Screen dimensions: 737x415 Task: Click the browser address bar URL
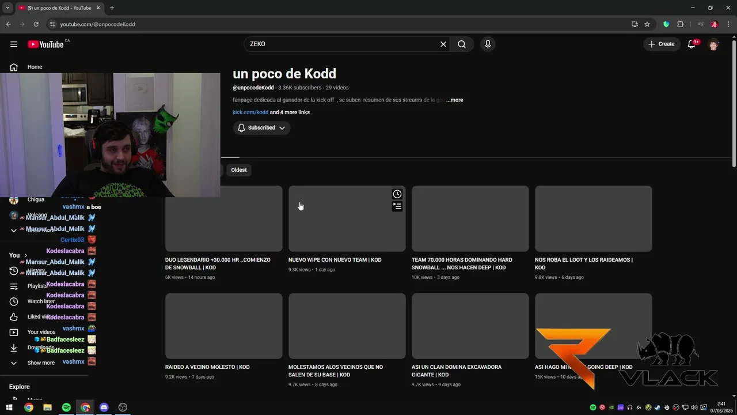pyautogui.click(x=97, y=24)
